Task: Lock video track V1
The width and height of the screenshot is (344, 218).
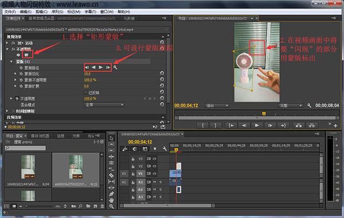Action: point(133,174)
